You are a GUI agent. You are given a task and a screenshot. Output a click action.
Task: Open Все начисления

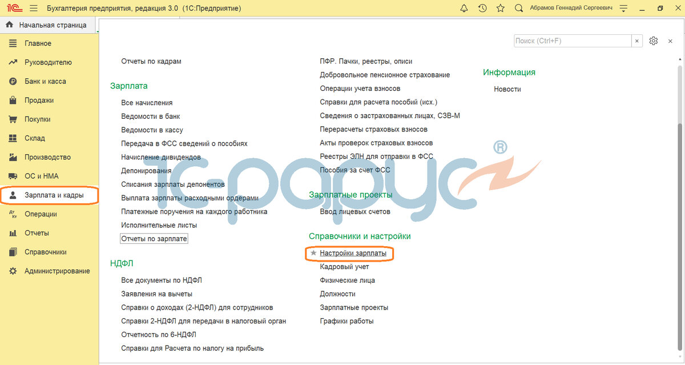[147, 103]
